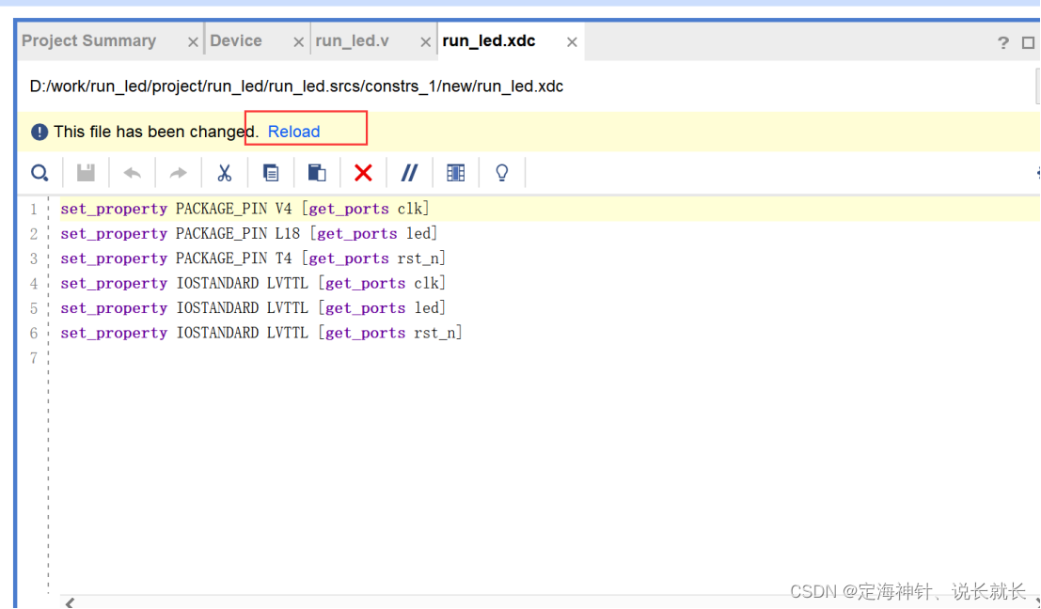Close the run_led.xdc tab

(572, 41)
